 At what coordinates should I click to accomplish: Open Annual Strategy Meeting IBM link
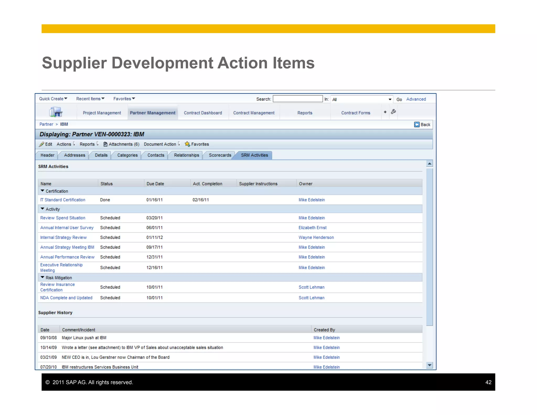pos(67,247)
